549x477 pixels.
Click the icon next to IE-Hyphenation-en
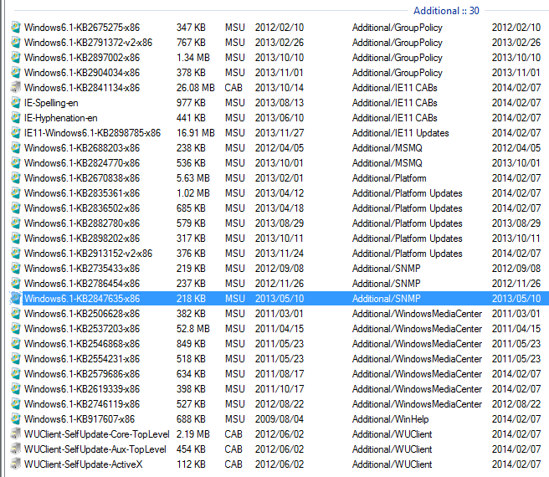tap(15, 118)
